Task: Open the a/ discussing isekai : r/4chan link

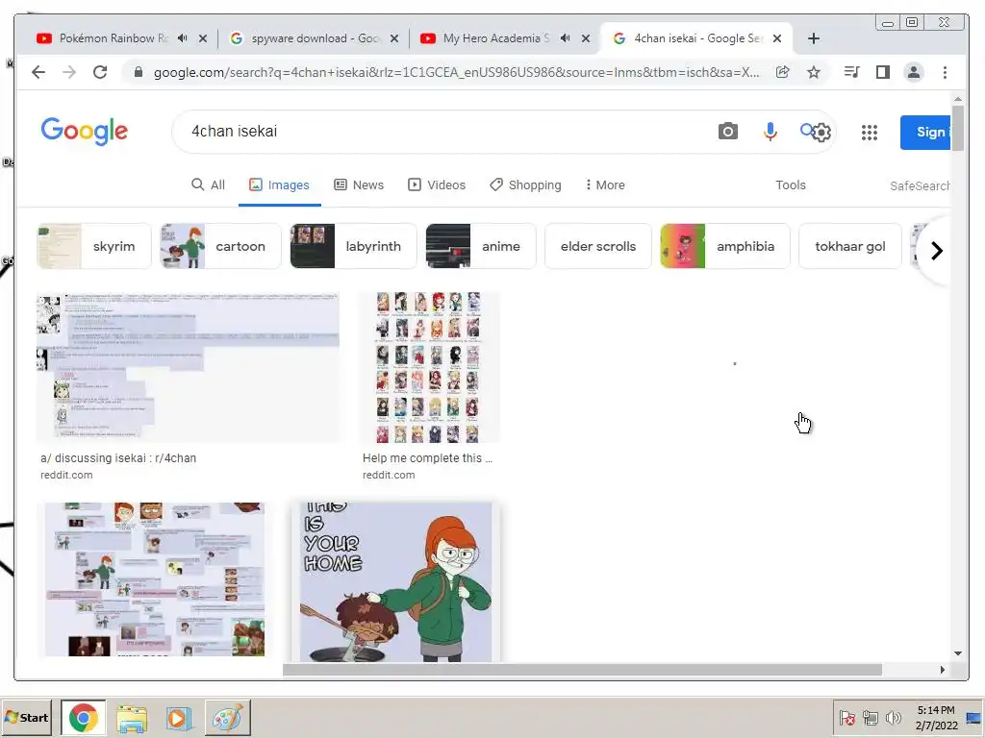Action: point(118,458)
